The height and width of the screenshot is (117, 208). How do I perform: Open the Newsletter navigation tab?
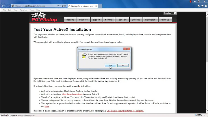pos(150,20)
